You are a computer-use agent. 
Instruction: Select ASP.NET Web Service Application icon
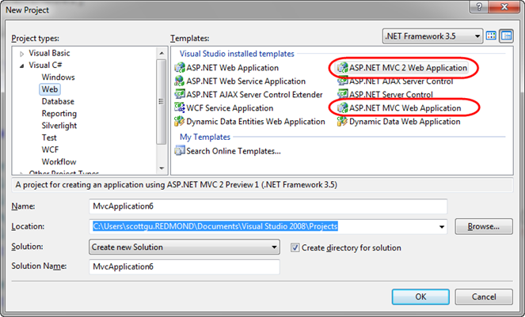point(180,81)
